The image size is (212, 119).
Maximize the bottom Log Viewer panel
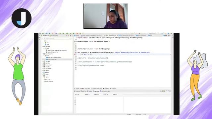[x=170, y=91]
